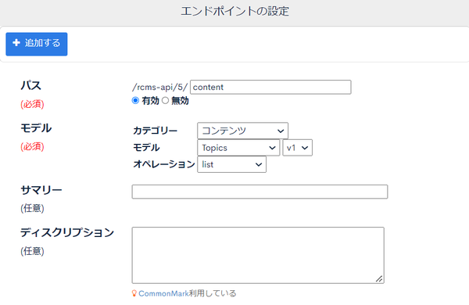
Task: Click the /rcms-api/5/ path prefix text
Action: point(159,87)
